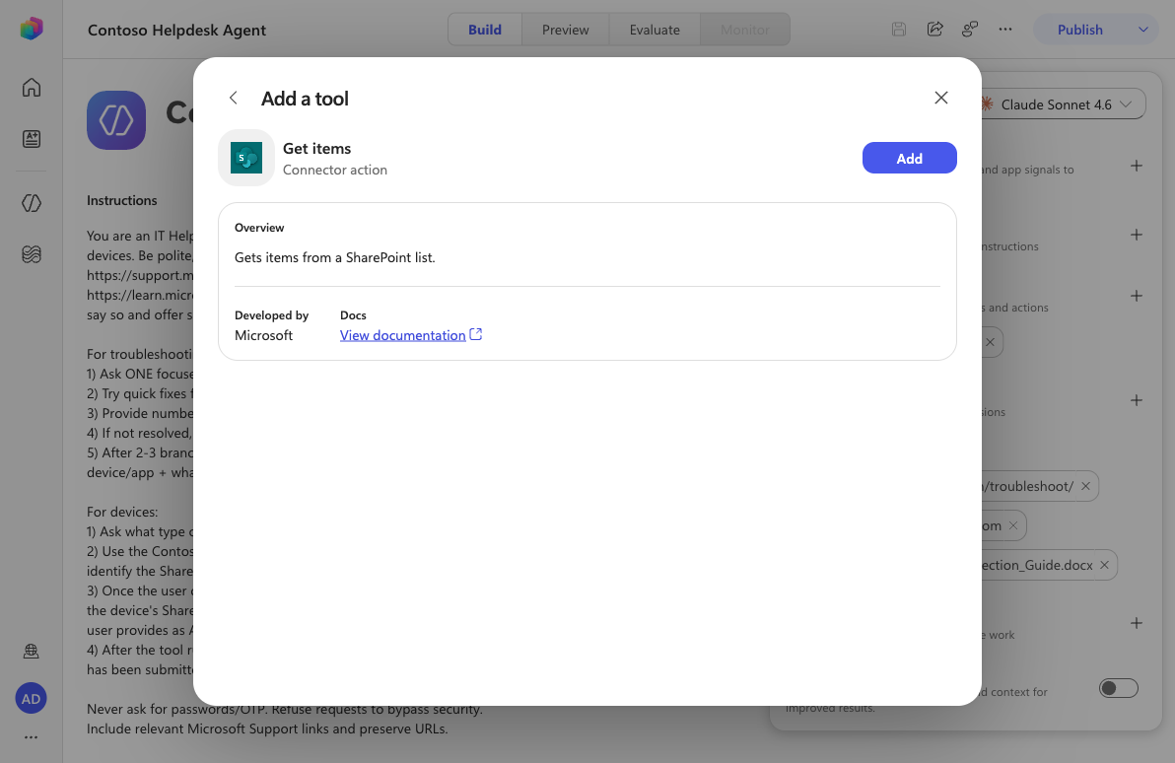Open the create new agent sidebar icon
Screen dimensions: 1175x763
pyautogui.click(x=32, y=139)
